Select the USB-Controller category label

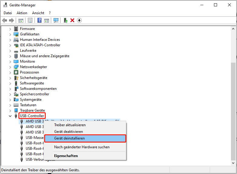(x=32, y=116)
